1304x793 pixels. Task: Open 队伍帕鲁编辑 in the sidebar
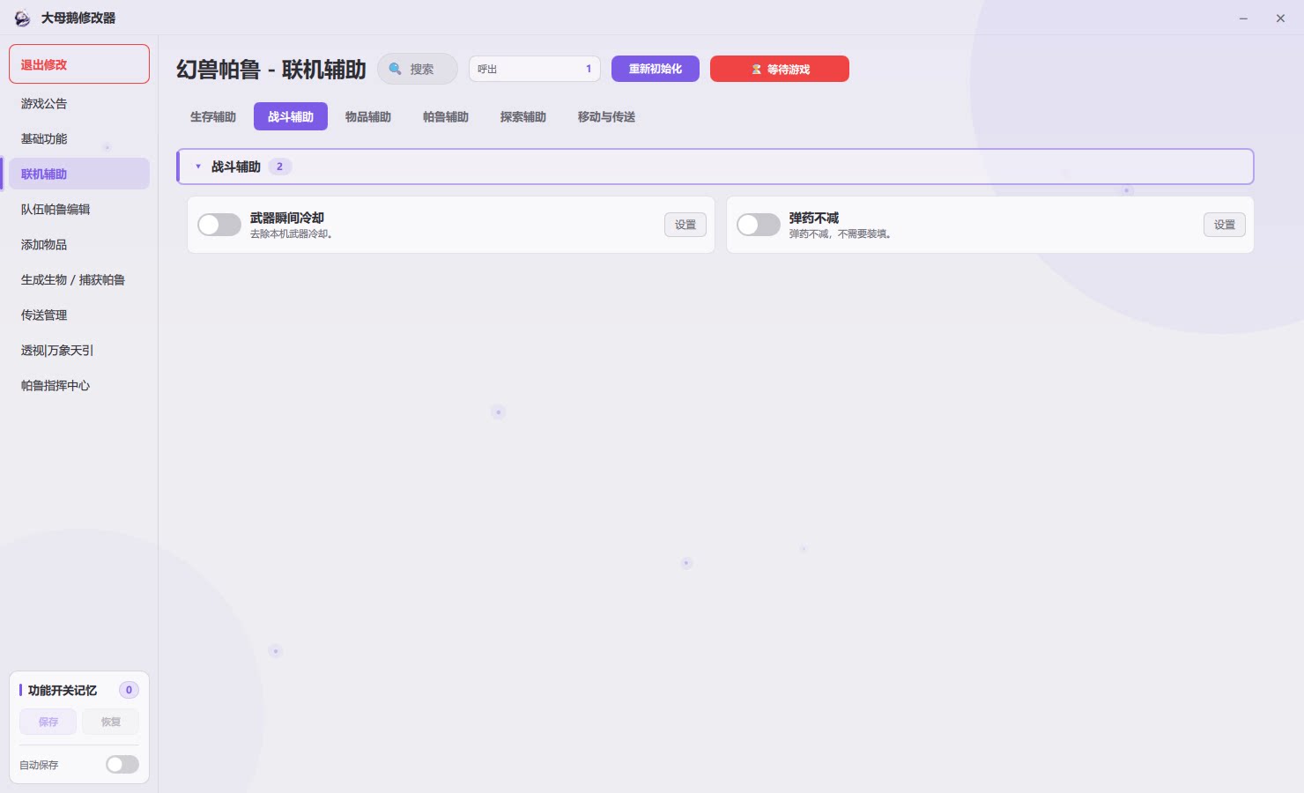(x=79, y=209)
